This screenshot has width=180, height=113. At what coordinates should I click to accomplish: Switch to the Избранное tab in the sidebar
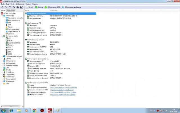(11, 11)
